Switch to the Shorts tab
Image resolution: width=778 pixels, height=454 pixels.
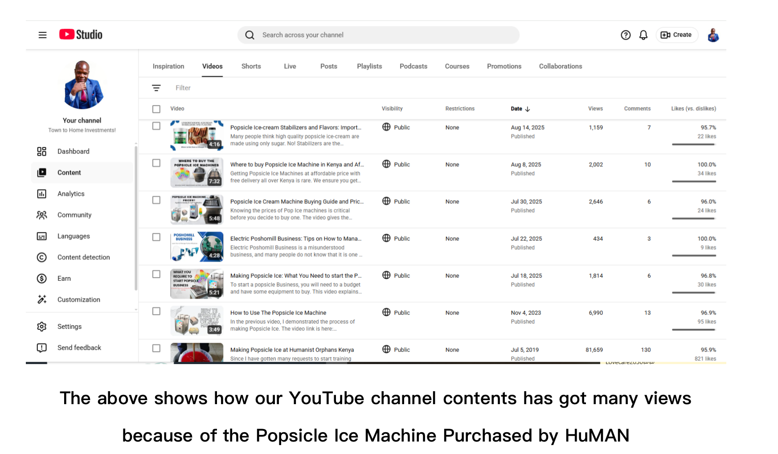pos(251,66)
